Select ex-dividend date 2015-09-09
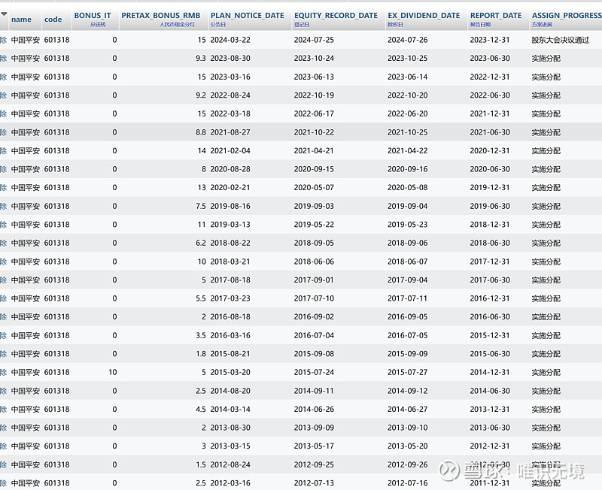Viewport: 602px width, 490px height. pos(408,353)
